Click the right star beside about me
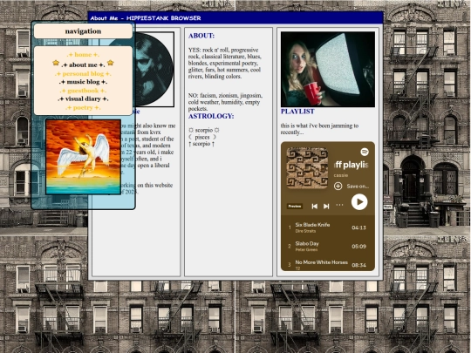This screenshot has width=471, height=353. 111,63
